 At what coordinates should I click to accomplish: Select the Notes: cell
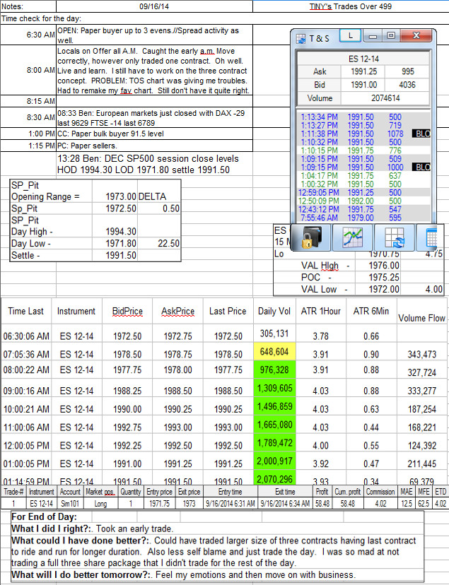click(28, 6)
